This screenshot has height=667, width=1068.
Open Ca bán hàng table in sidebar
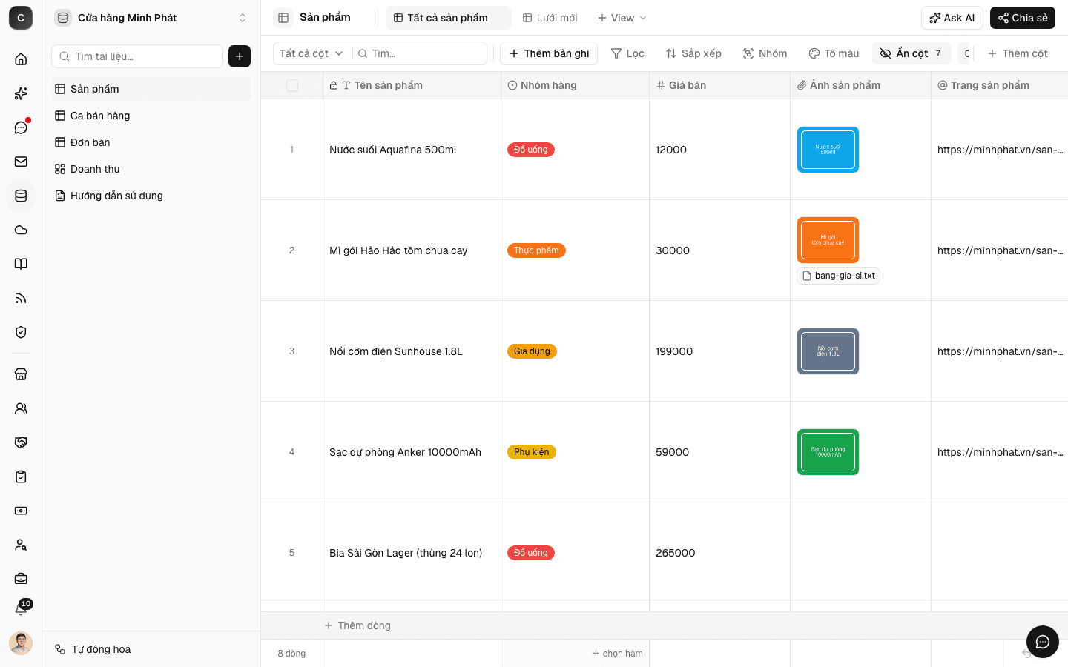click(x=151, y=116)
